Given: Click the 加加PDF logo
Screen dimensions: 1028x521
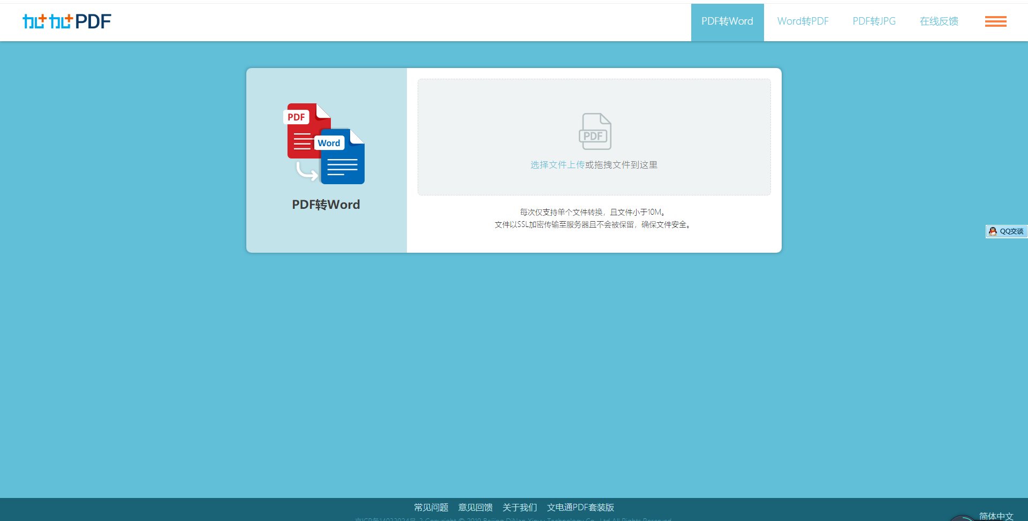Looking at the screenshot, I should 67,21.
